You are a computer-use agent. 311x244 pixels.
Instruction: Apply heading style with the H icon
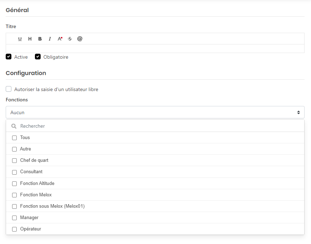tap(30, 39)
